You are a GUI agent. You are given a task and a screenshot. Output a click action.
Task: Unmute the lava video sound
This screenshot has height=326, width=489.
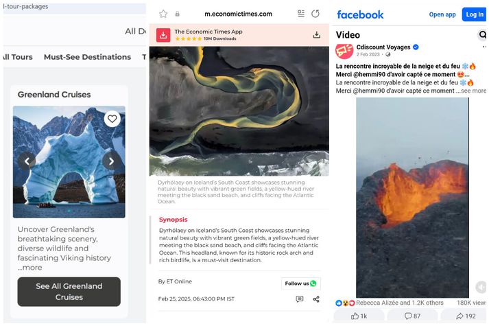[x=481, y=287]
